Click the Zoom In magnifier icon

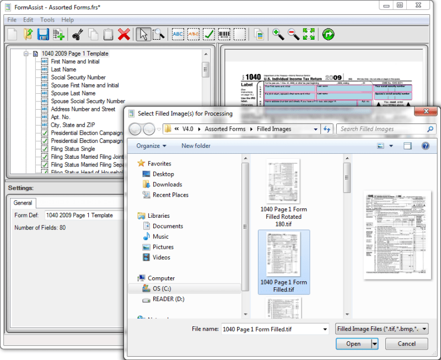coord(277,34)
